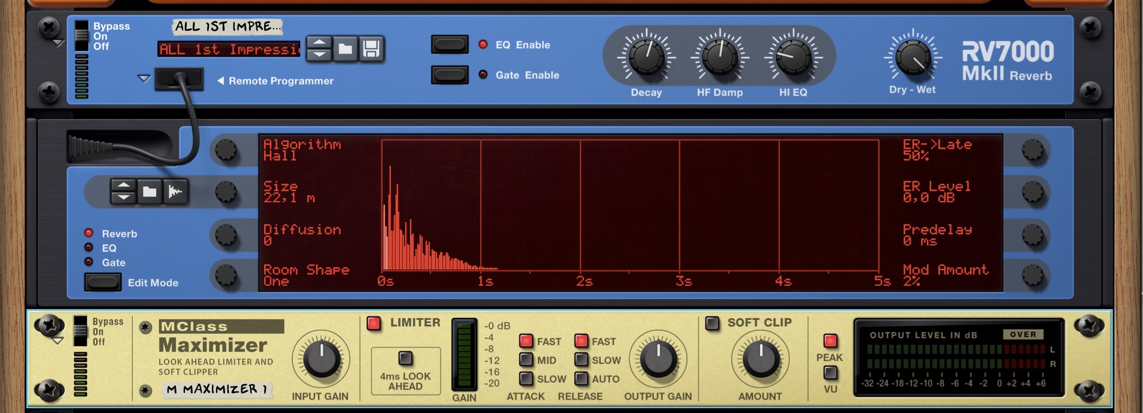Viewport: 1143px width, 413px height.
Task: Click the limiter gain reduction meter
Action: point(464,355)
